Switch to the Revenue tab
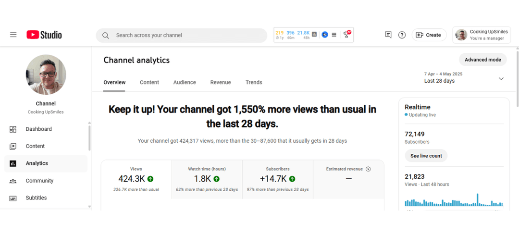This screenshot has height=235, width=519. pyautogui.click(x=221, y=82)
